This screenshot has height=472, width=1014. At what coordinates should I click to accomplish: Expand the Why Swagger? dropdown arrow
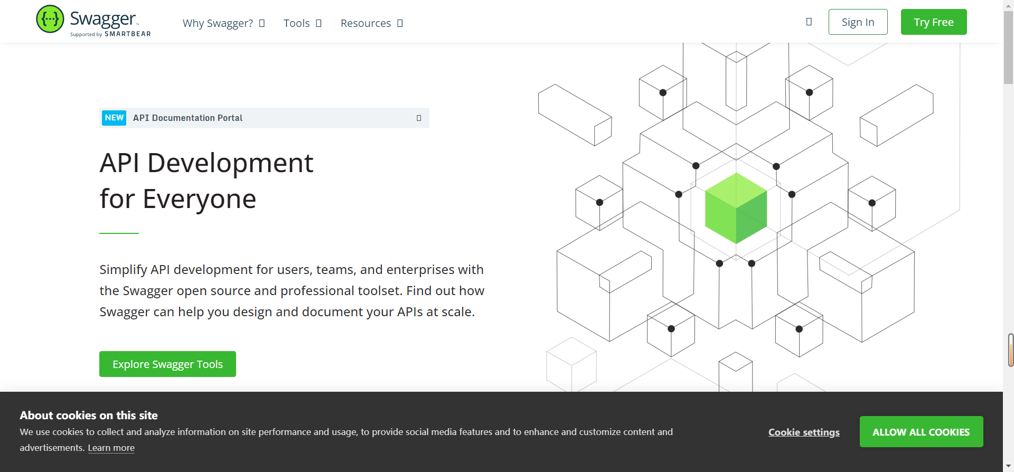pyautogui.click(x=262, y=23)
